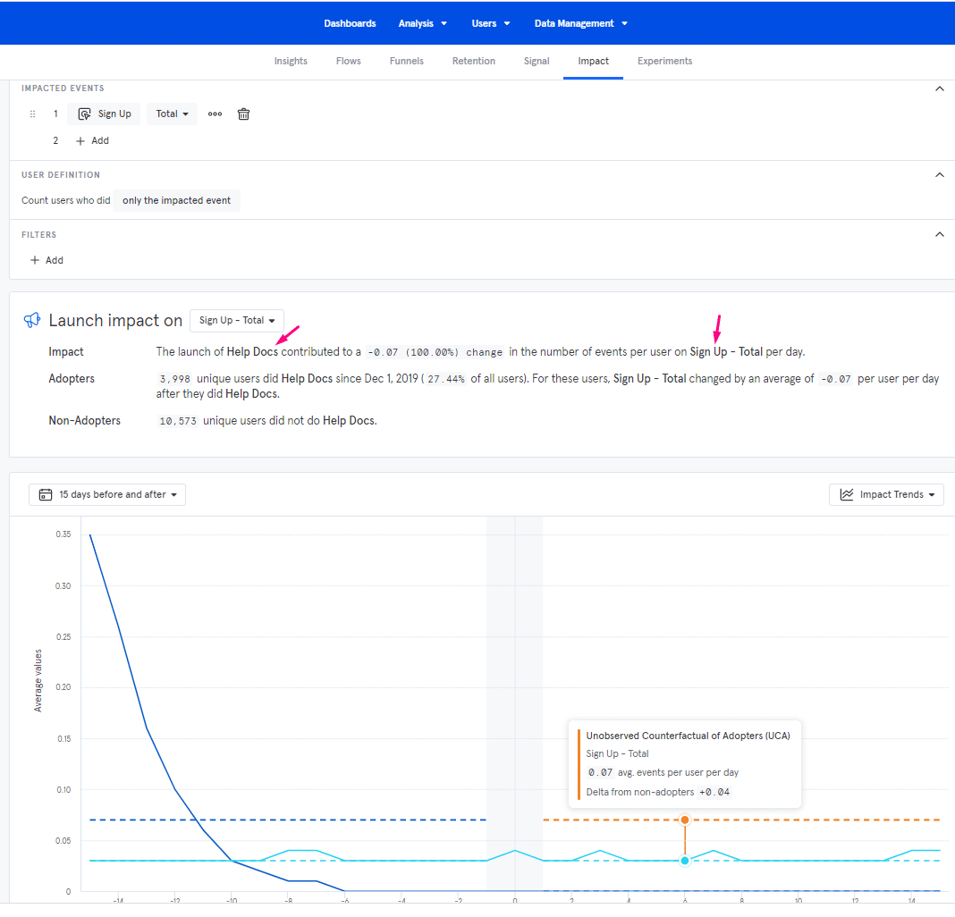Click the plus icon next to Add event
955x917 pixels.
coord(80,140)
